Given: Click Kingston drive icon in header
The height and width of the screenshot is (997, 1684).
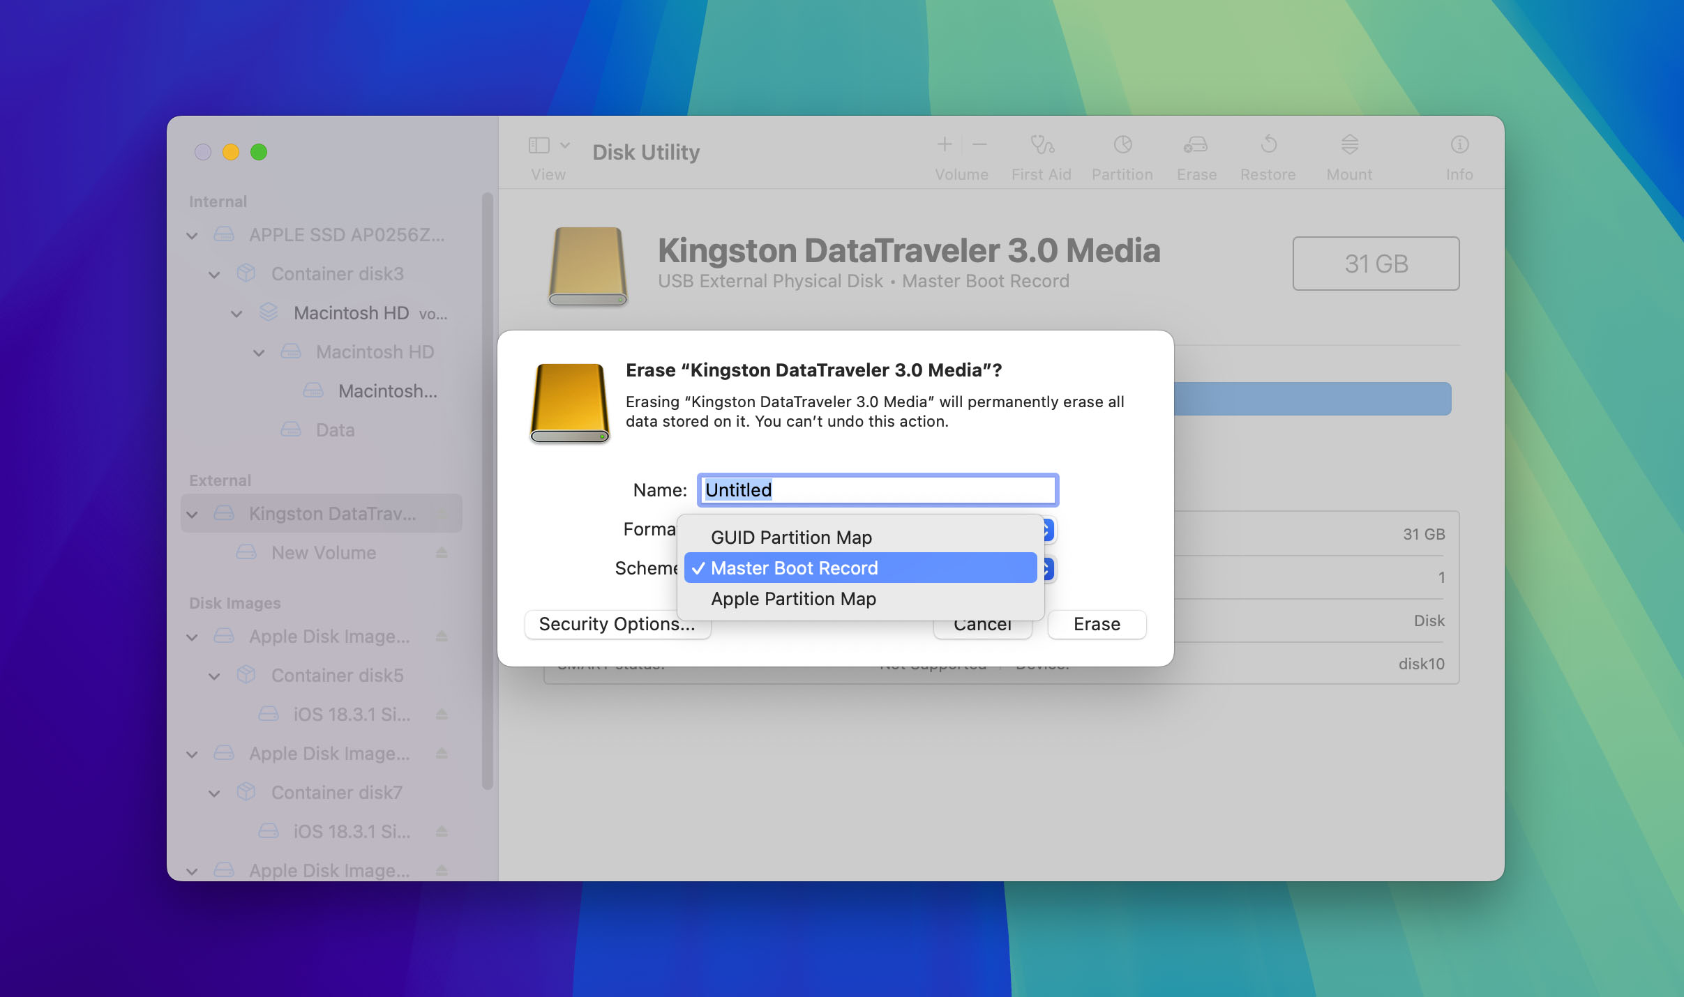Looking at the screenshot, I should click(587, 266).
